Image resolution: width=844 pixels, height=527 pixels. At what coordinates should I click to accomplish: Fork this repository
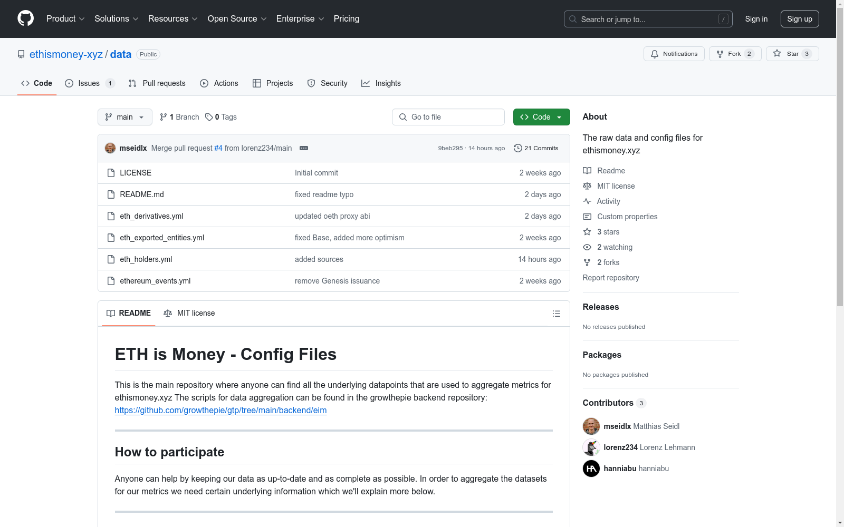(x=735, y=54)
